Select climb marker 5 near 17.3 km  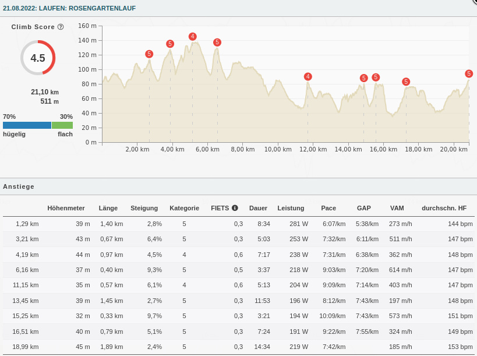click(406, 82)
